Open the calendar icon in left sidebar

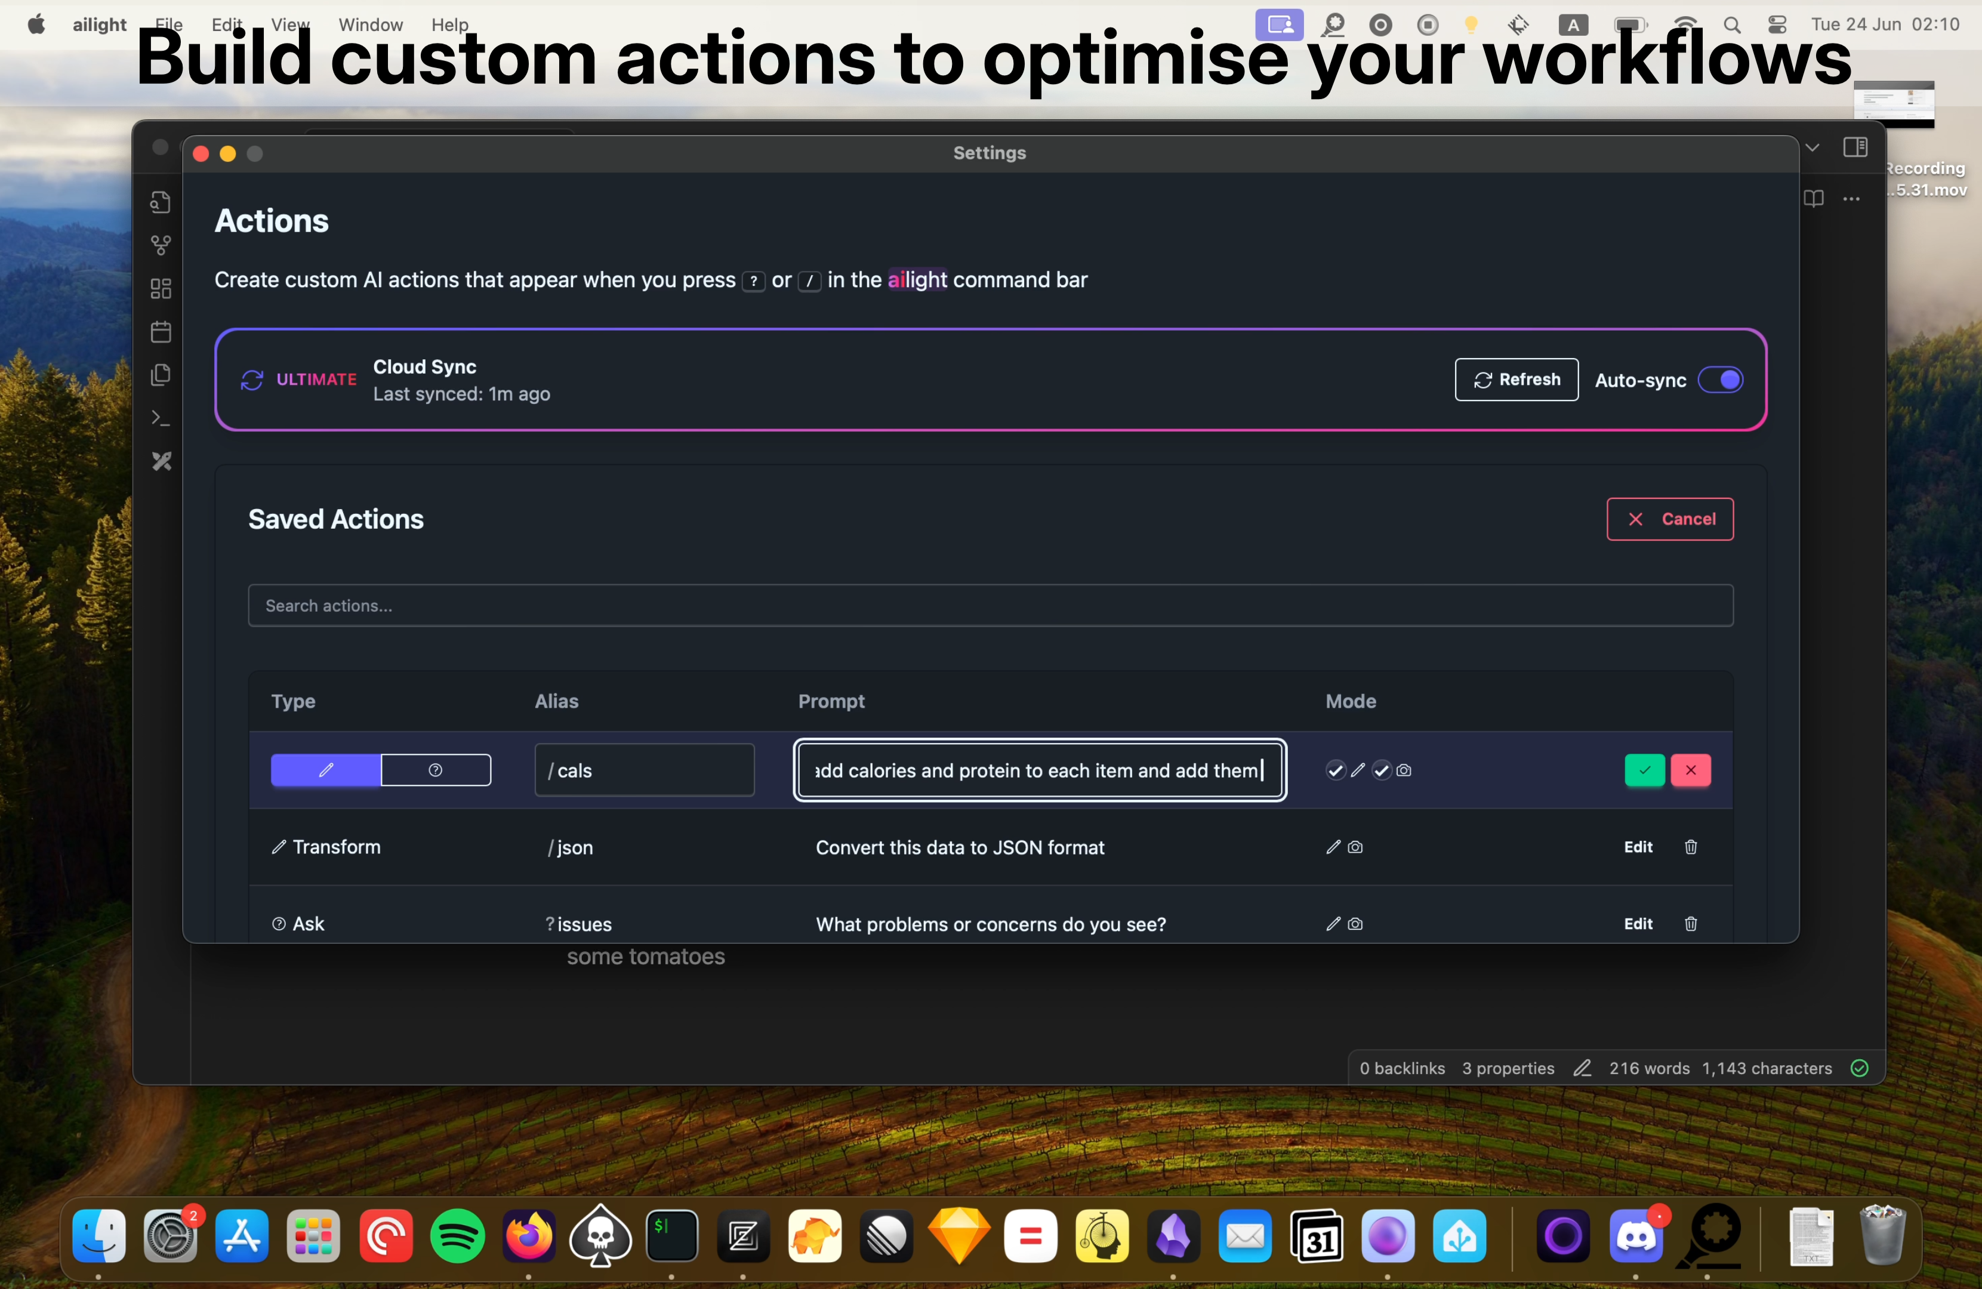click(161, 331)
